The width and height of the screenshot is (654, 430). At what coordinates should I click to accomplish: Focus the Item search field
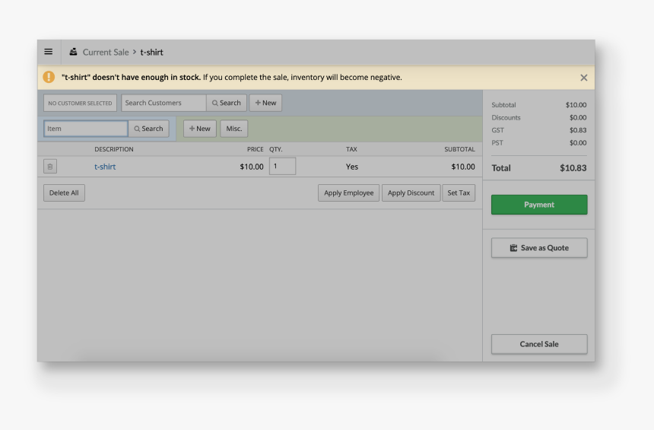85,129
